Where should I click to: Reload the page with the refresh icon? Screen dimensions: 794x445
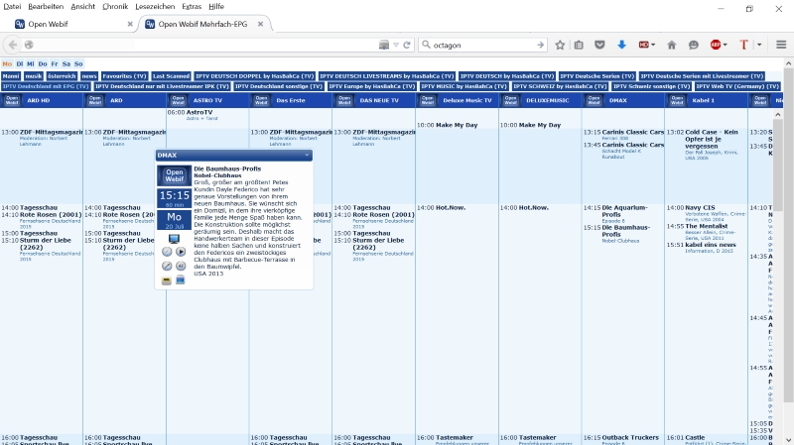click(x=407, y=45)
